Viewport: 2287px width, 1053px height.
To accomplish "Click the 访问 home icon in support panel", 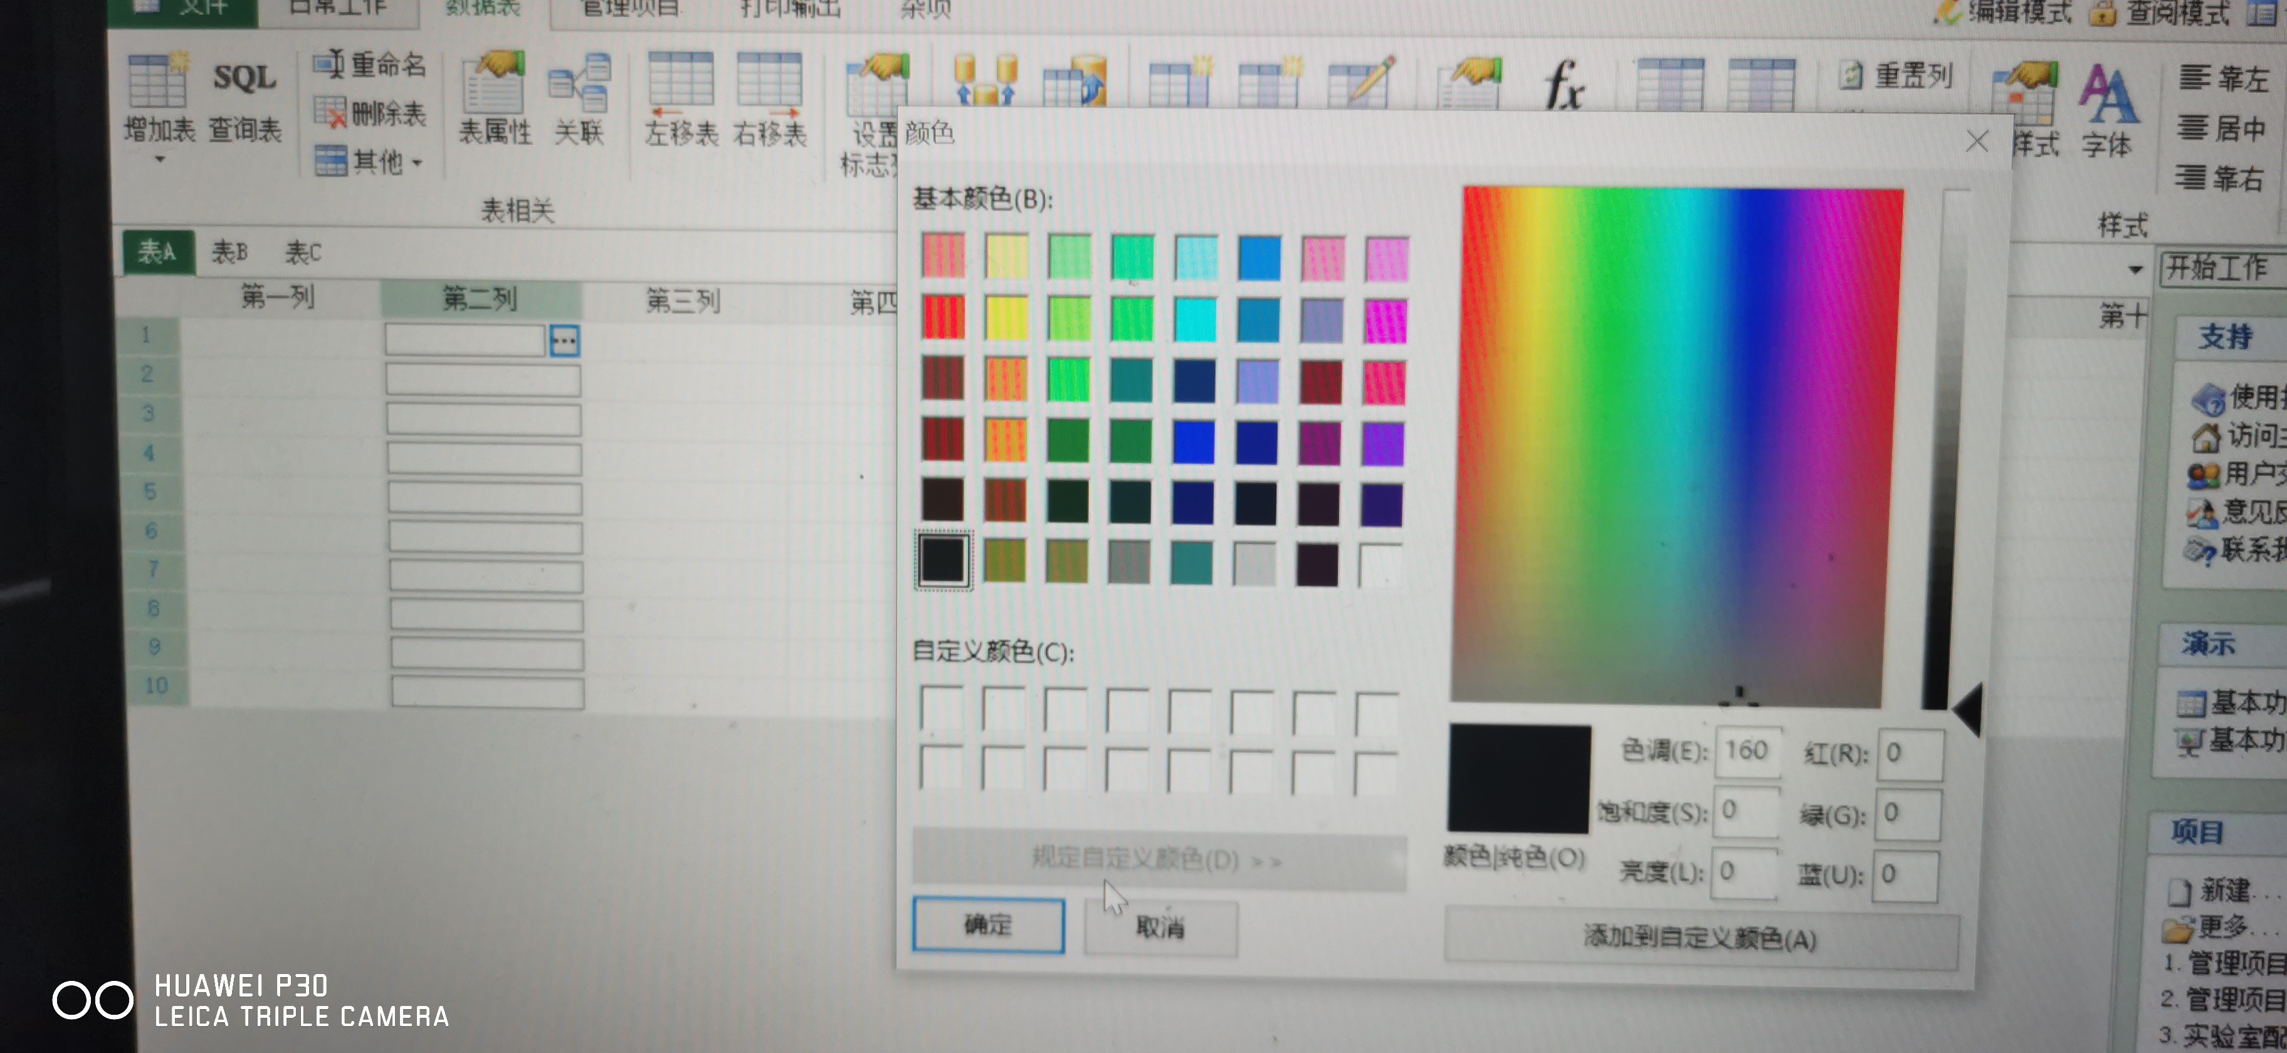I will [2206, 437].
